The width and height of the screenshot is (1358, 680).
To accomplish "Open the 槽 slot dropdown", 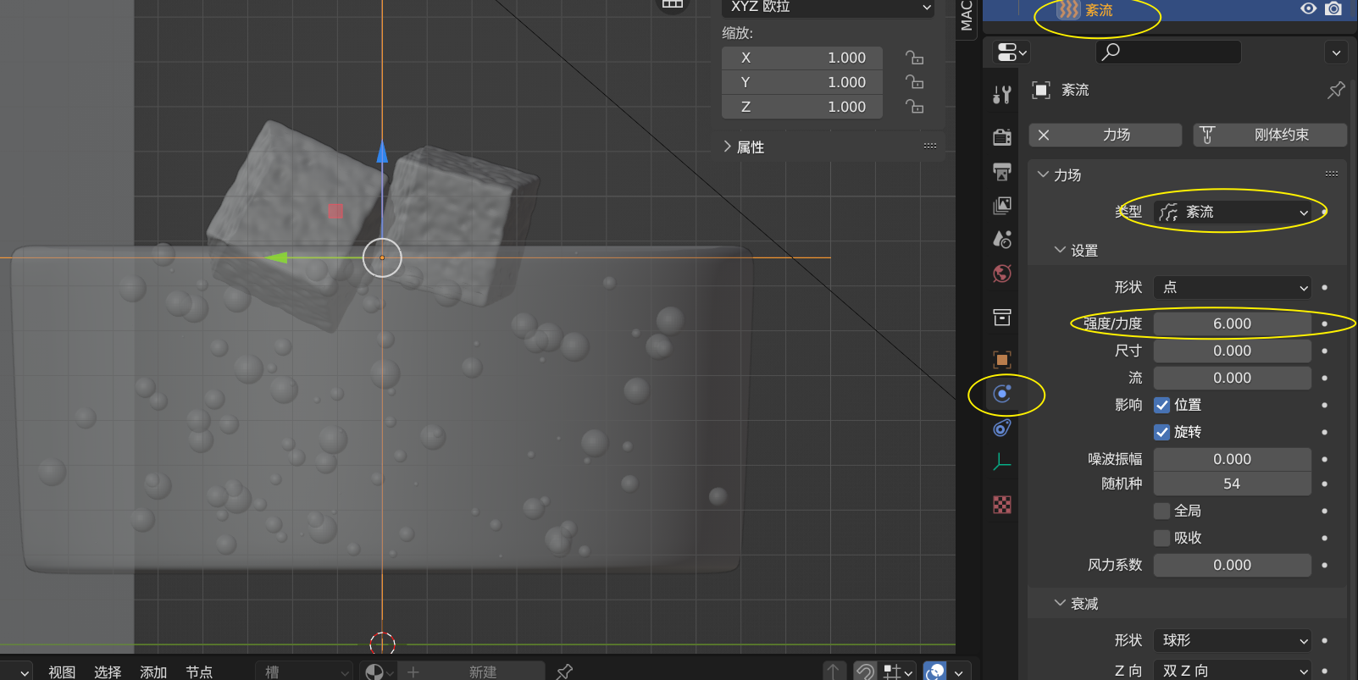I will coord(305,672).
